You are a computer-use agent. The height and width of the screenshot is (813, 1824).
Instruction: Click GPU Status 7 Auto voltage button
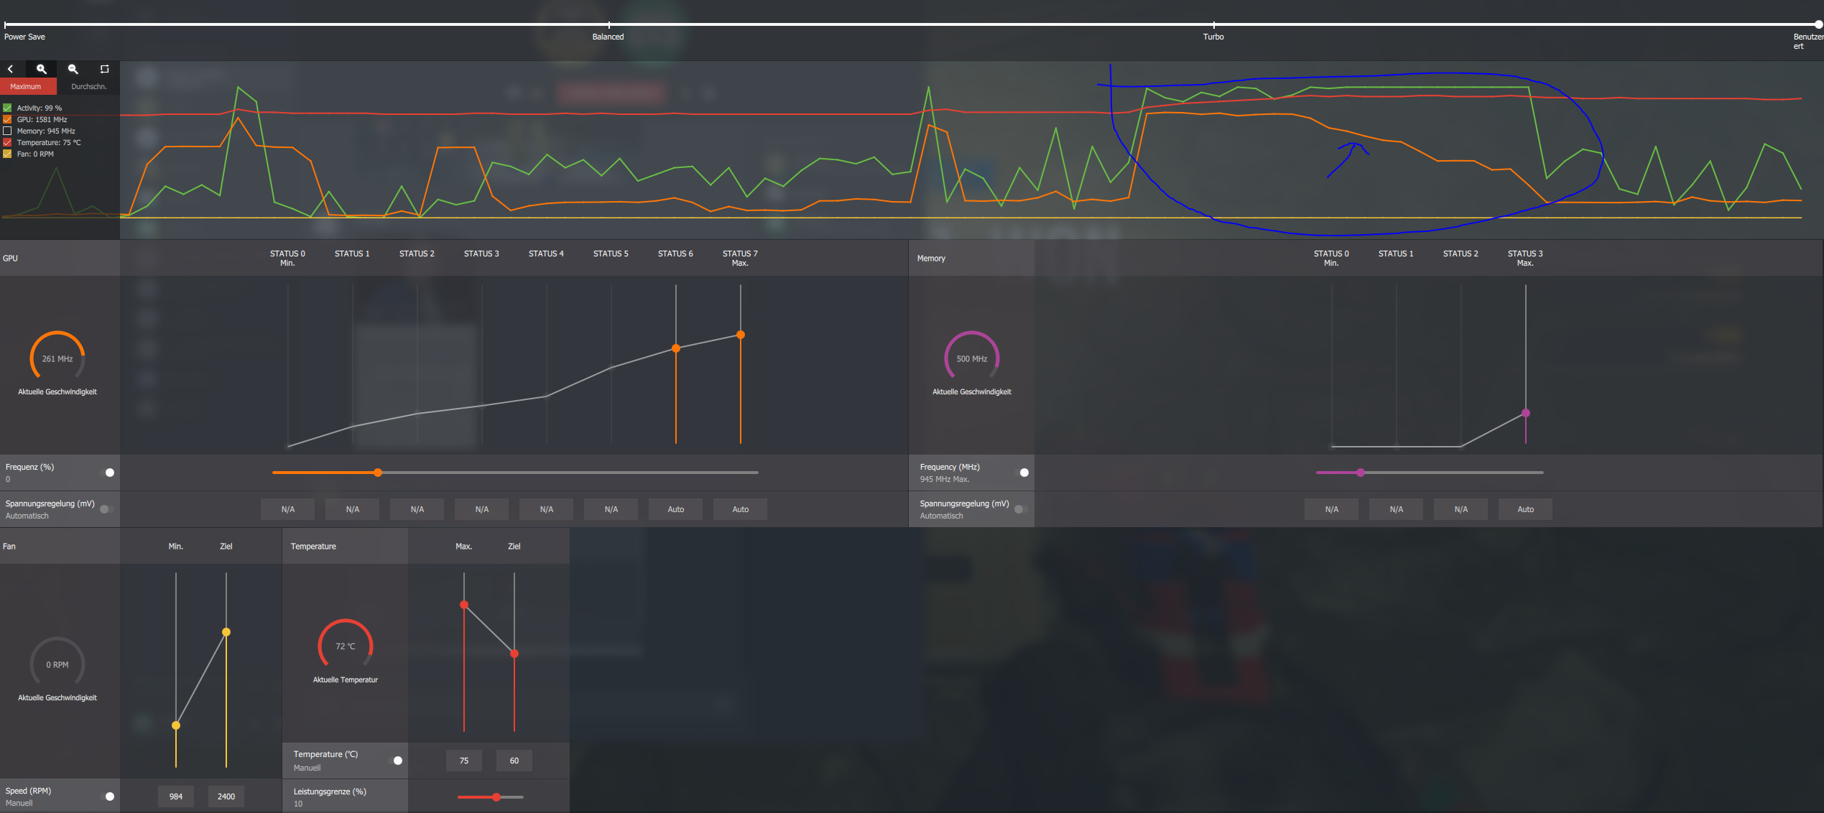pyautogui.click(x=740, y=509)
